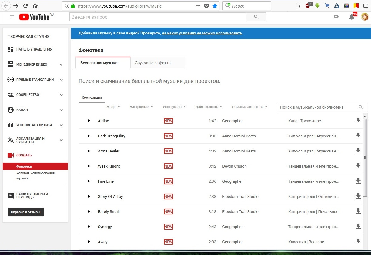Open the Инструмент filter dropdown
The height and width of the screenshot is (255, 371).
click(174, 107)
